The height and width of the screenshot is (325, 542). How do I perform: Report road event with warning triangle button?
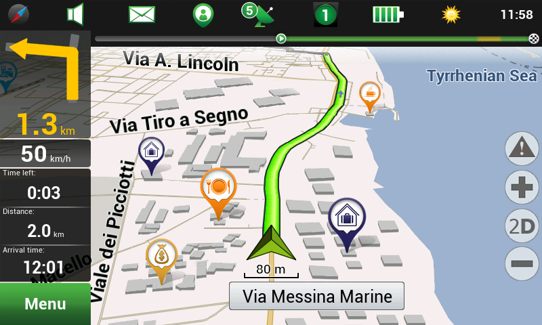(x=522, y=148)
